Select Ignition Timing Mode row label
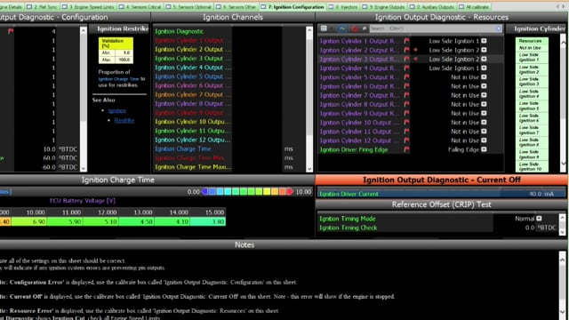The width and height of the screenshot is (569, 320). [348, 219]
